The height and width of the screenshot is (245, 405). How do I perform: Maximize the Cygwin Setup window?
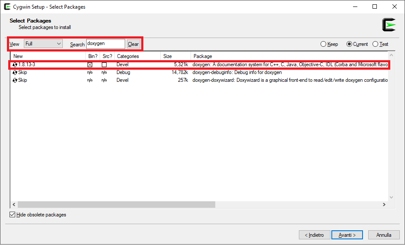tap(375, 7)
